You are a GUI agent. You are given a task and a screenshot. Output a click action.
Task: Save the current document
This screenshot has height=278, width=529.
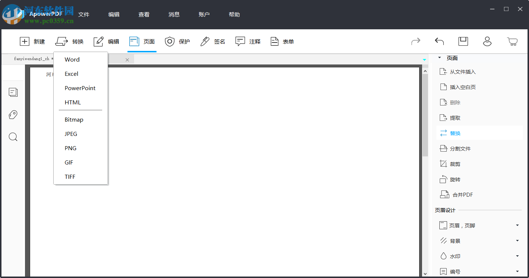pos(463,41)
